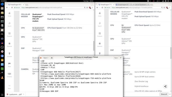Click Show all downloads button
This screenshot has width=172, height=97.
coord(164,94)
